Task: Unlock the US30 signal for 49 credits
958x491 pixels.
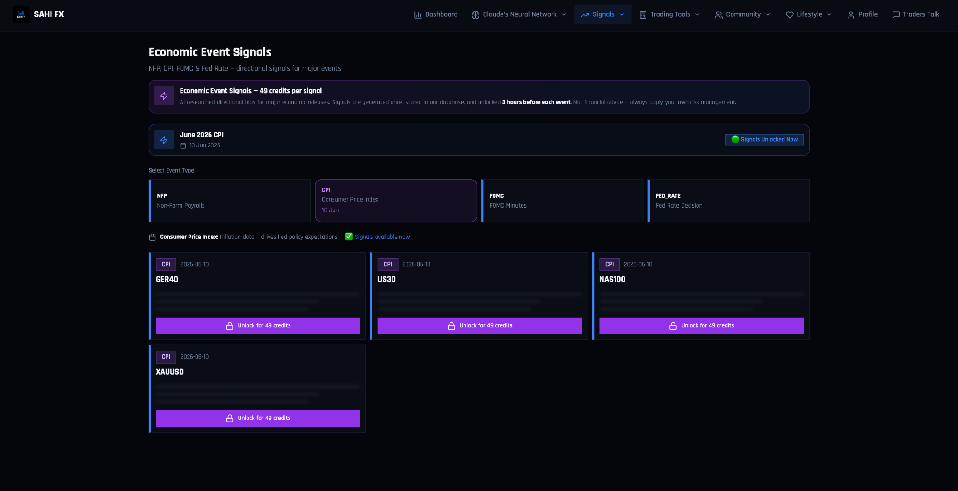Action: click(x=479, y=326)
